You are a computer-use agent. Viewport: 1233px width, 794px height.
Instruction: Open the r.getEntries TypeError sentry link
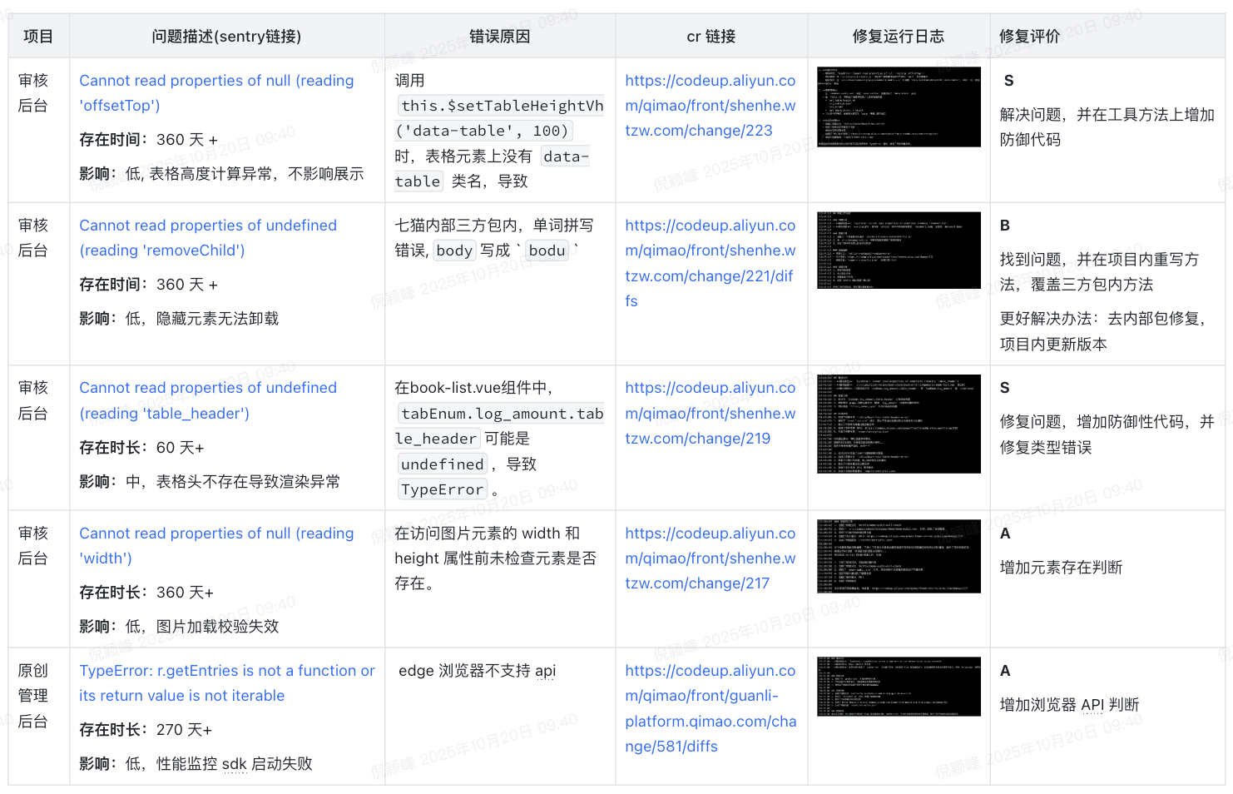click(226, 672)
